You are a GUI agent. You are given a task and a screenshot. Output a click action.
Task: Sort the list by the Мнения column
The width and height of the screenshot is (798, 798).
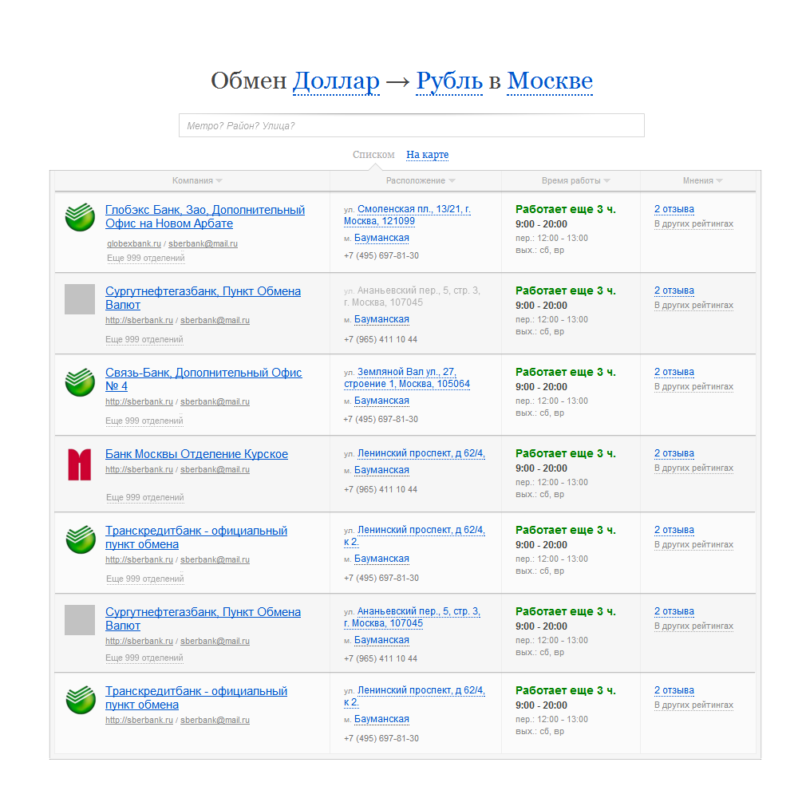coord(701,181)
